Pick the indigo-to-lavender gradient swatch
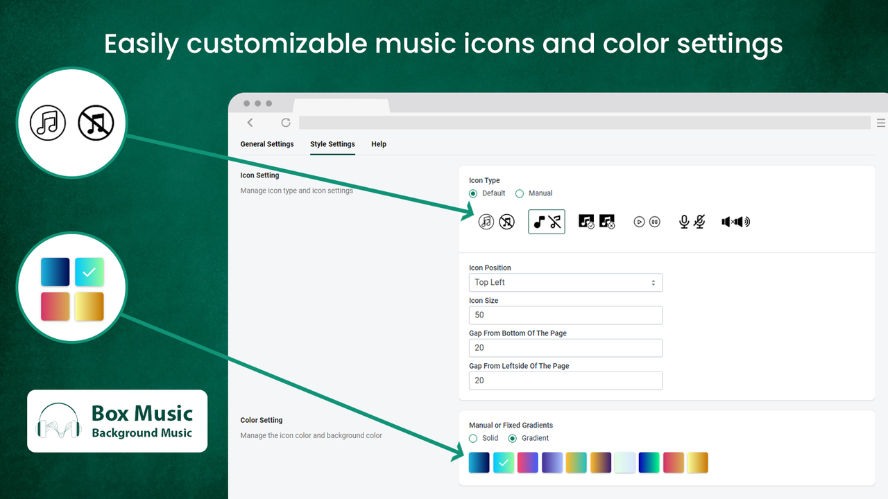The width and height of the screenshot is (888, 499). click(x=552, y=462)
